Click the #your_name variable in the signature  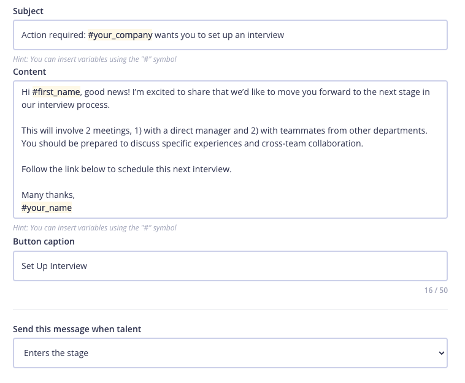47,208
